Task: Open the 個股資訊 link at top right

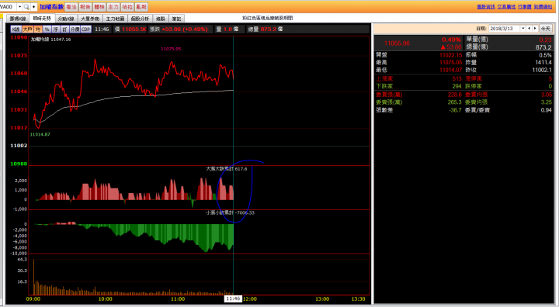Action: coord(486,7)
